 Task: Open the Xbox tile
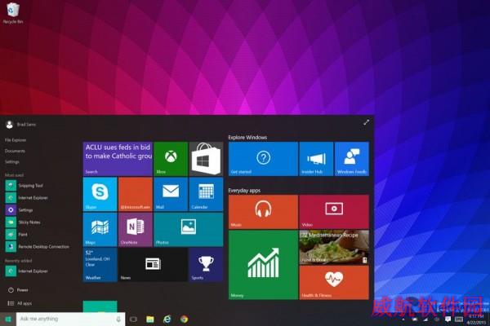(171, 159)
